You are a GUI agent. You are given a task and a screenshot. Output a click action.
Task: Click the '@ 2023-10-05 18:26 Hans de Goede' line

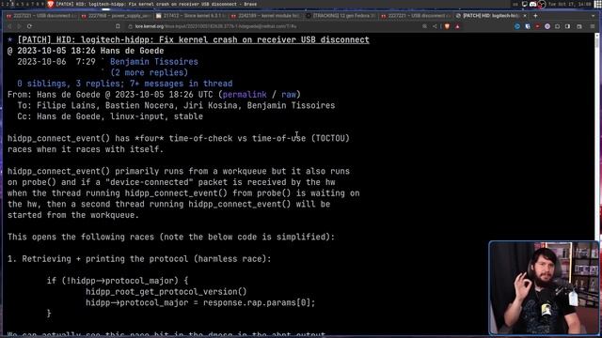86,51
